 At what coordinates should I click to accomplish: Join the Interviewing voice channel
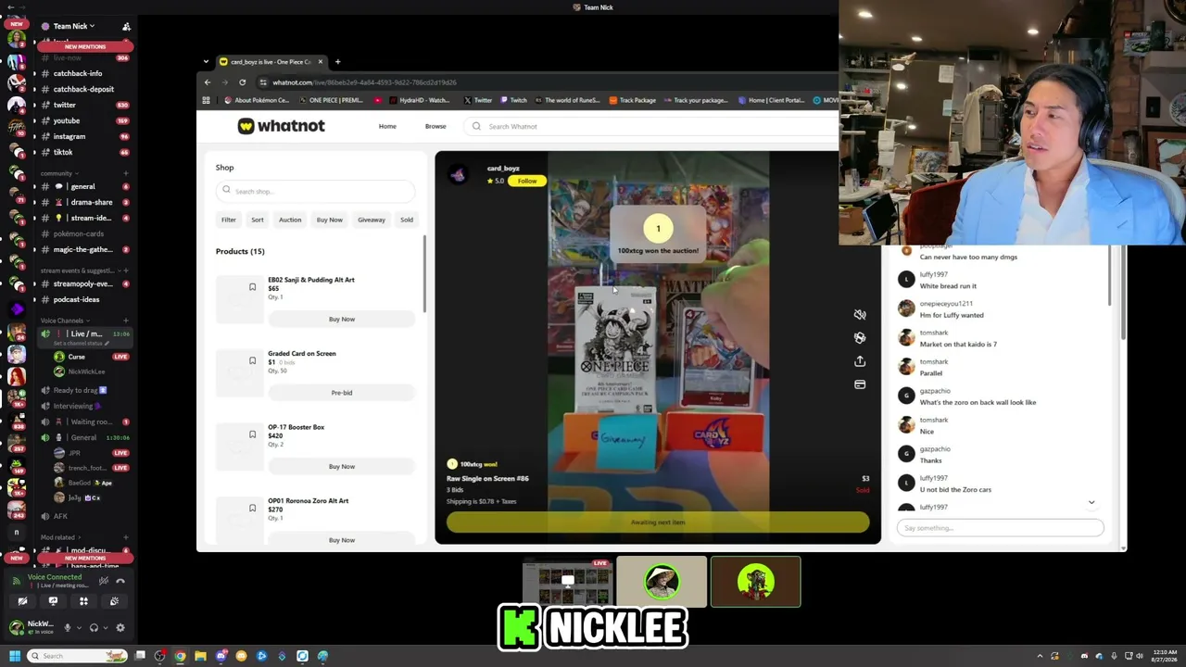tap(73, 406)
